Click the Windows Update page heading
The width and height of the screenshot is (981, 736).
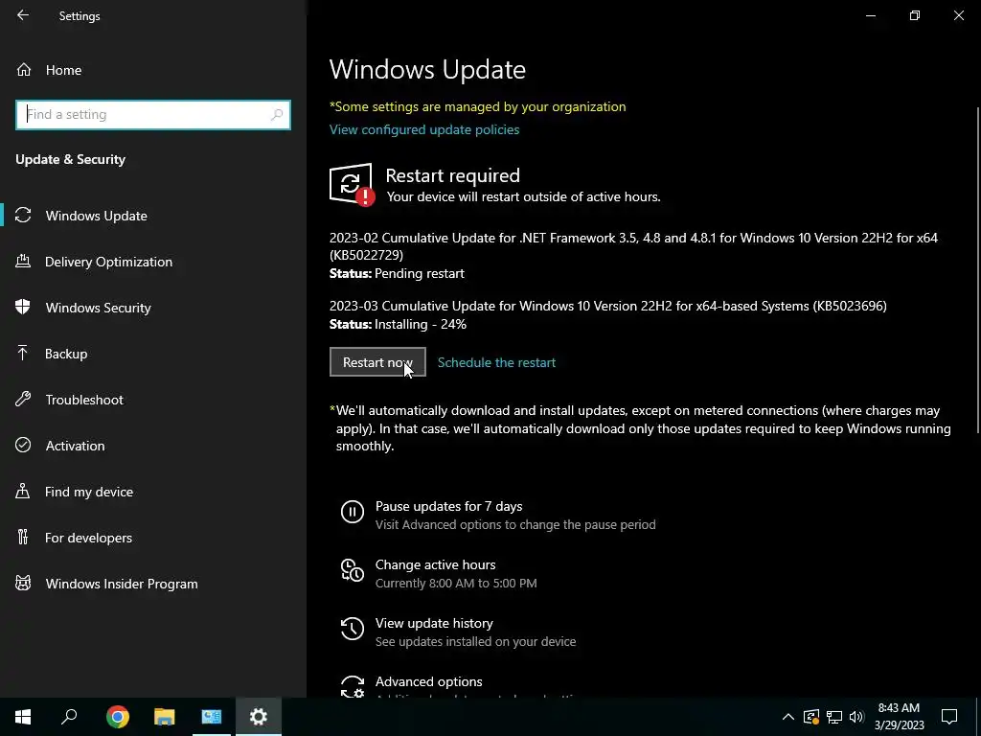pos(427,69)
